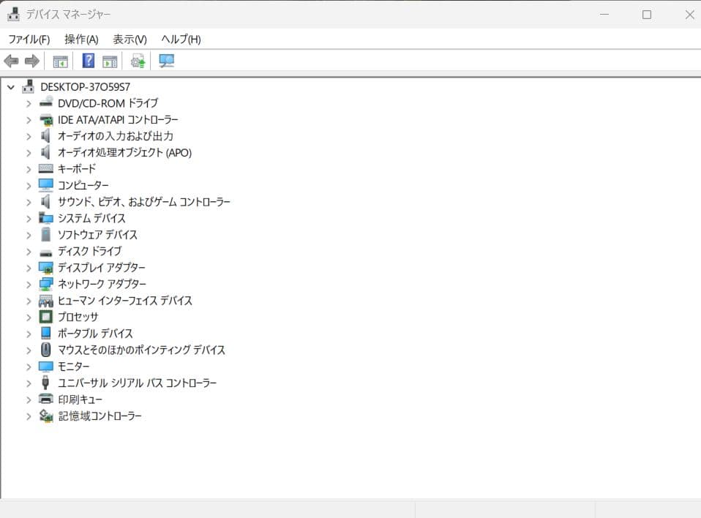Click the Properties toolbar icon
The image size is (701, 518).
coord(110,61)
